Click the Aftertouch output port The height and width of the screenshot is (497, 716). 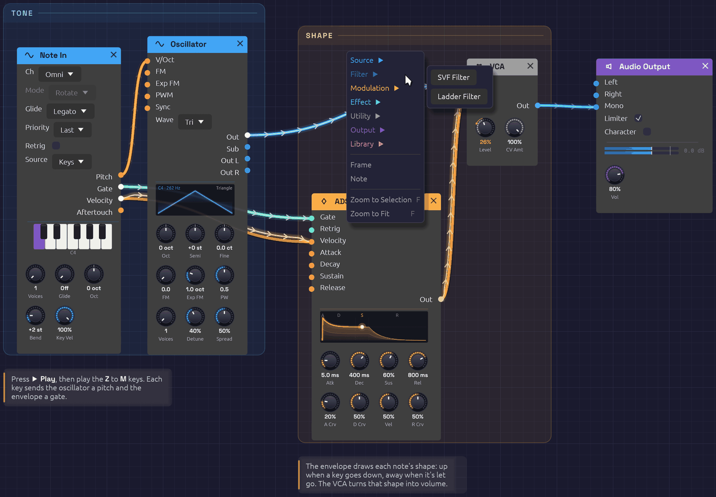(121, 210)
